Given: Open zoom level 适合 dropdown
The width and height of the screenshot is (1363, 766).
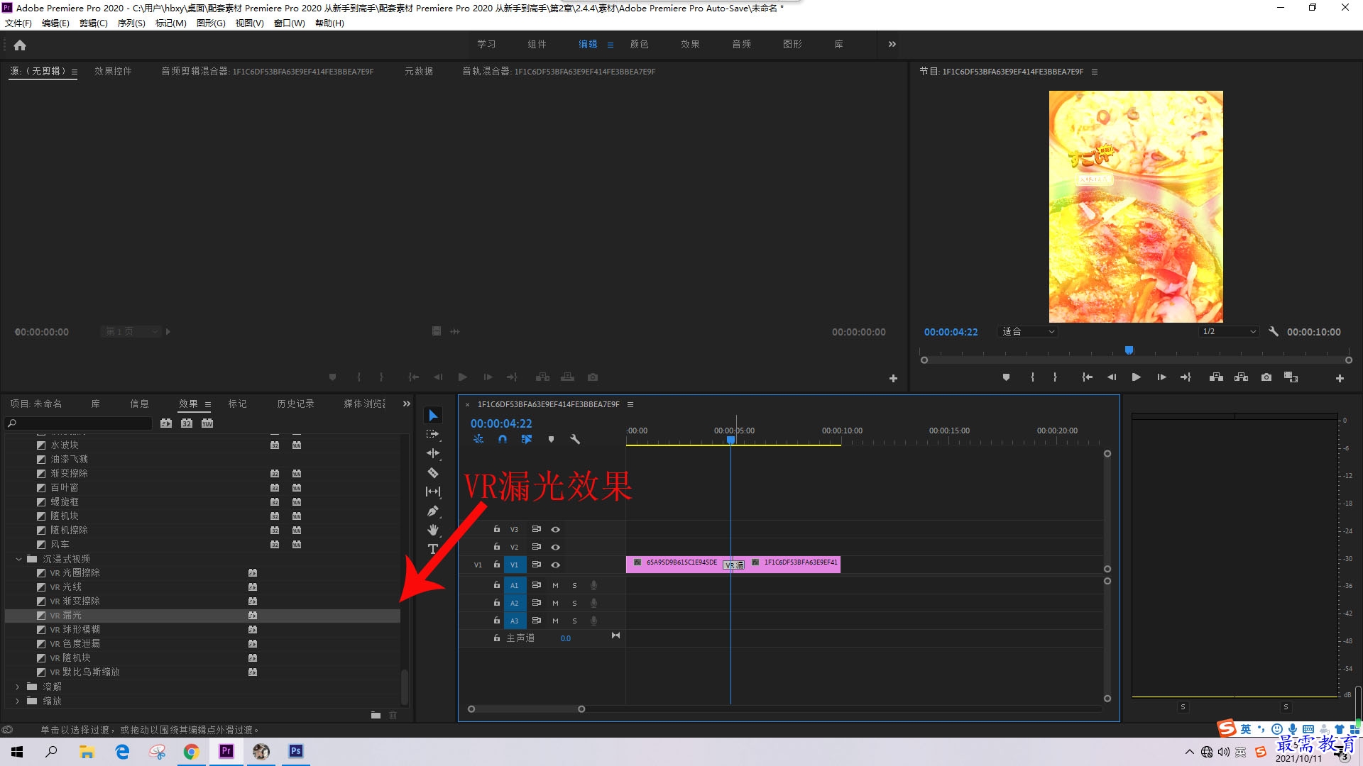Looking at the screenshot, I should 1028,332.
